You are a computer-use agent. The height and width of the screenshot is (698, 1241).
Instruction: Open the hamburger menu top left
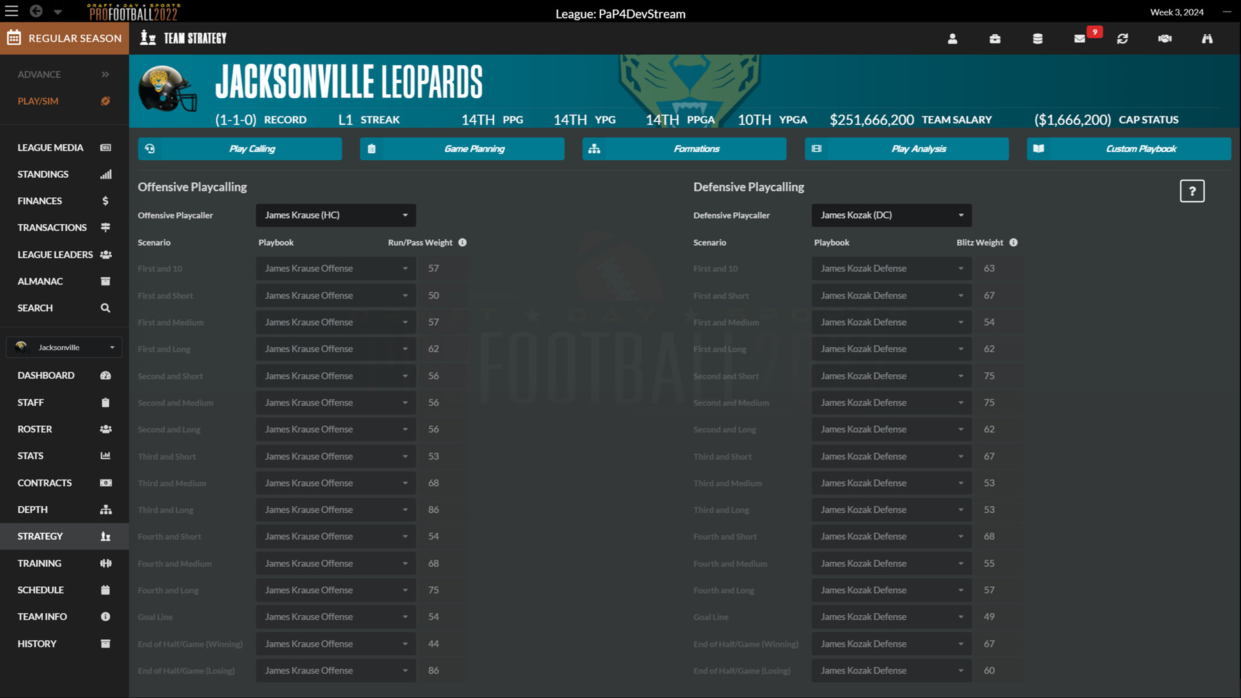[12, 11]
